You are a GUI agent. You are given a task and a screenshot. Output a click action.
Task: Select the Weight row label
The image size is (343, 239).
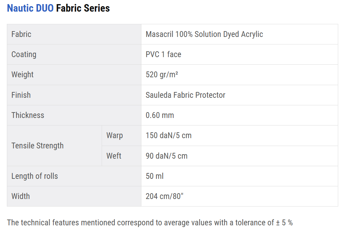22,75
